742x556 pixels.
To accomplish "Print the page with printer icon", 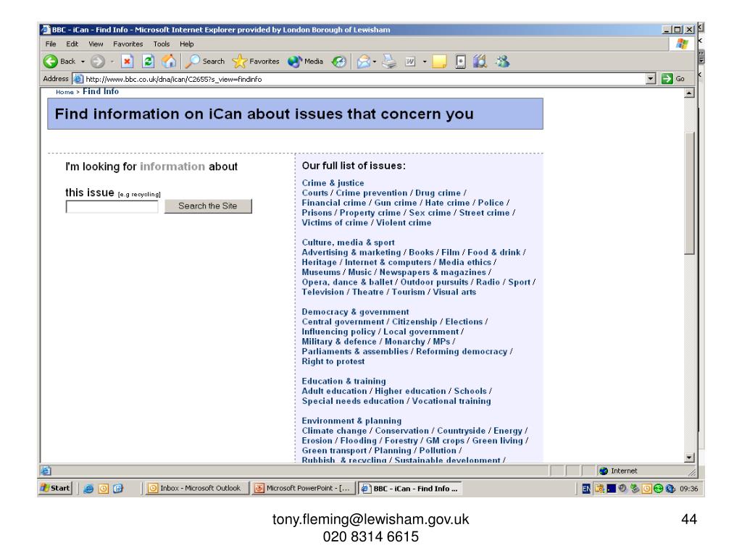I will click(389, 61).
